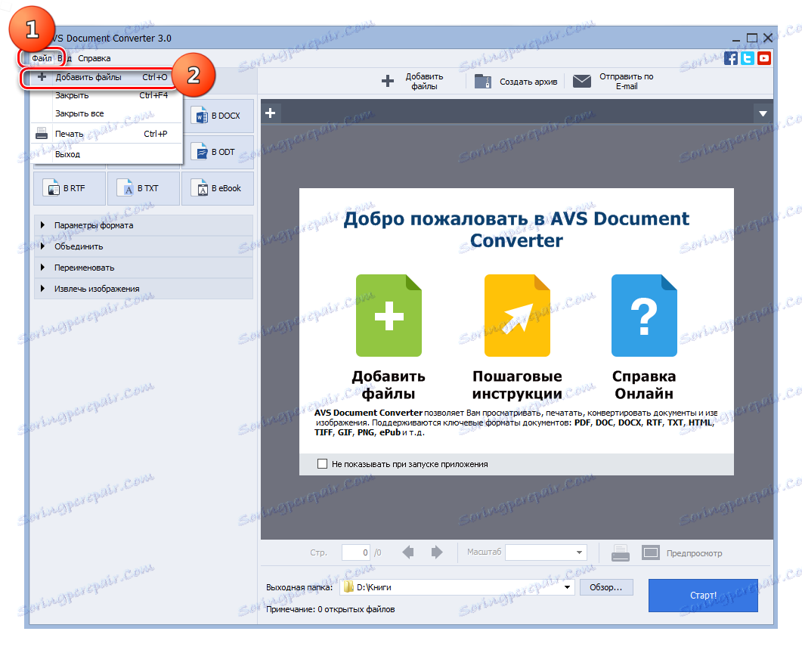Tick "Не показывать при запуске приложения" checkbox
Image resolution: width=802 pixels, height=653 pixels.
[322, 464]
